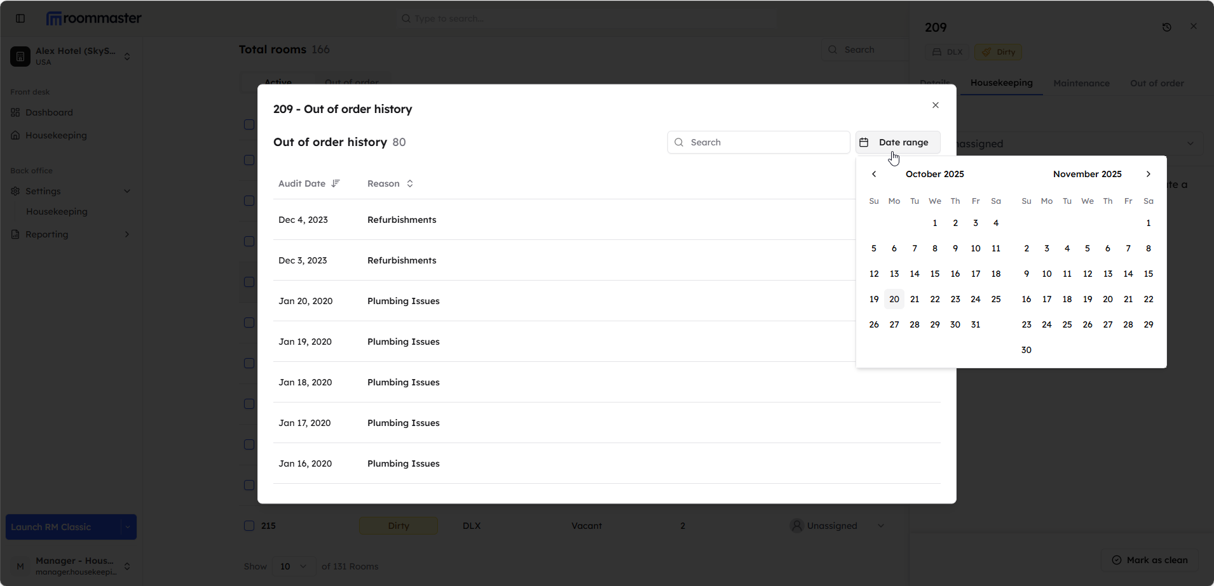Expand the Settings menu chevron
The width and height of the screenshot is (1214, 586).
[127, 191]
